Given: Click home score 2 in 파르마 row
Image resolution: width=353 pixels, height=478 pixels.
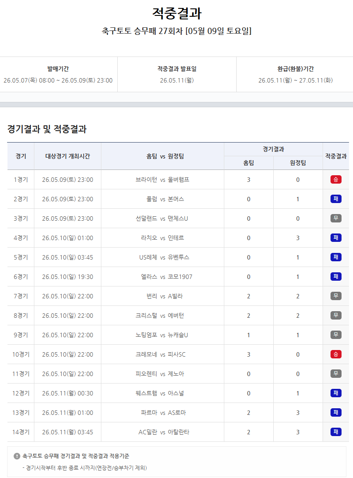Looking at the screenshot, I should click(x=249, y=413).
